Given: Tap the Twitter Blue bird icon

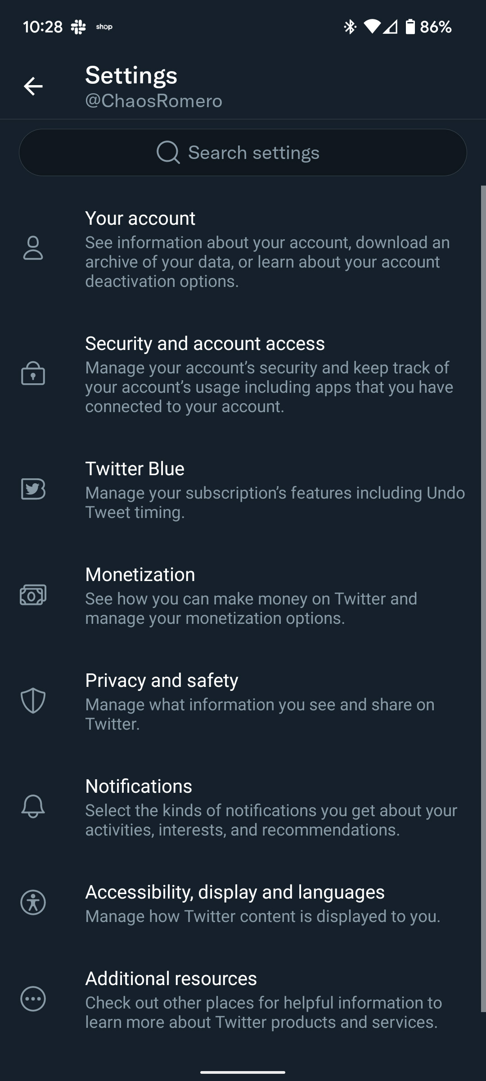Looking at the screenshot, I should [x=33, y=489].
